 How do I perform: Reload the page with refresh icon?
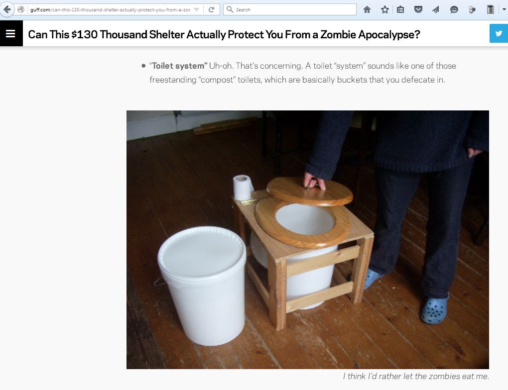(212, 10)
